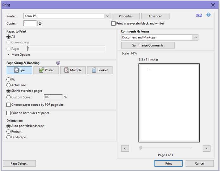
Task: Click the Page Sizing & Handling info icon
Action: [x=58, y=63]
